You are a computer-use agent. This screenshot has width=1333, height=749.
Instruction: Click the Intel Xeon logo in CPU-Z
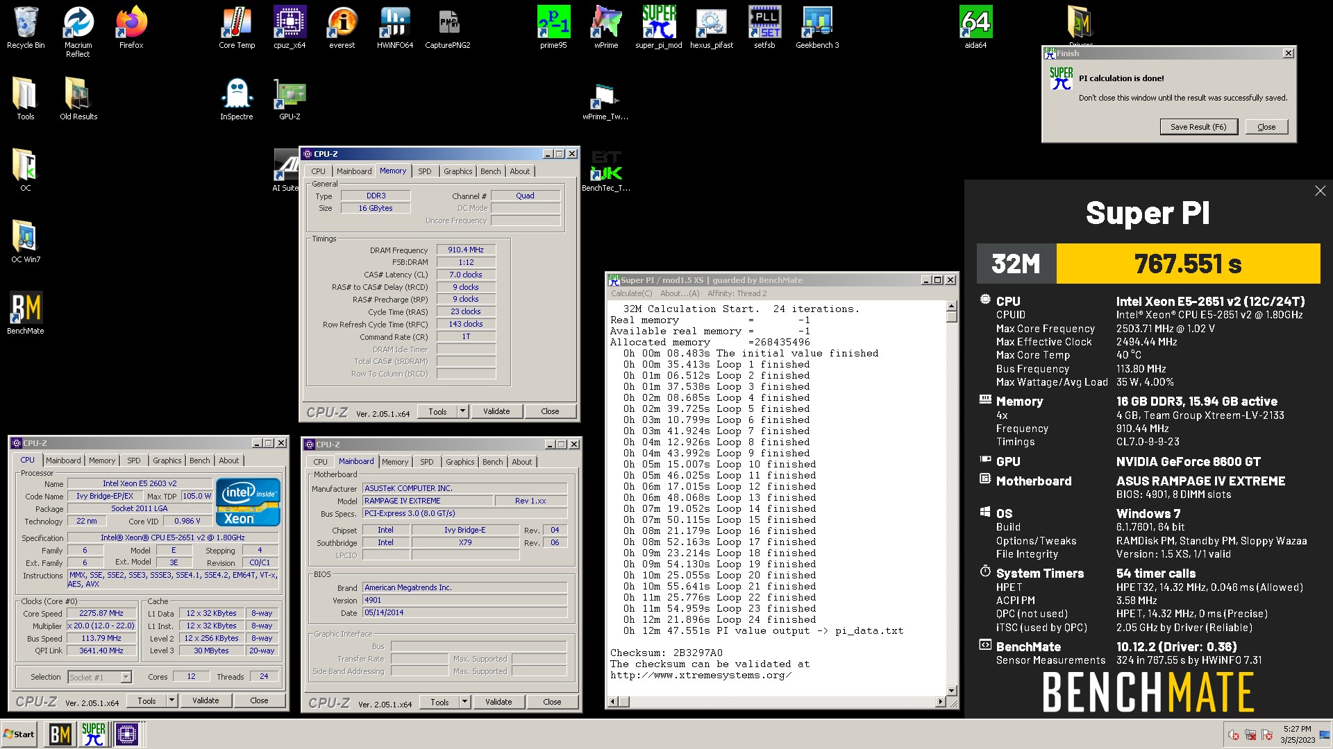tap(248, 502)
